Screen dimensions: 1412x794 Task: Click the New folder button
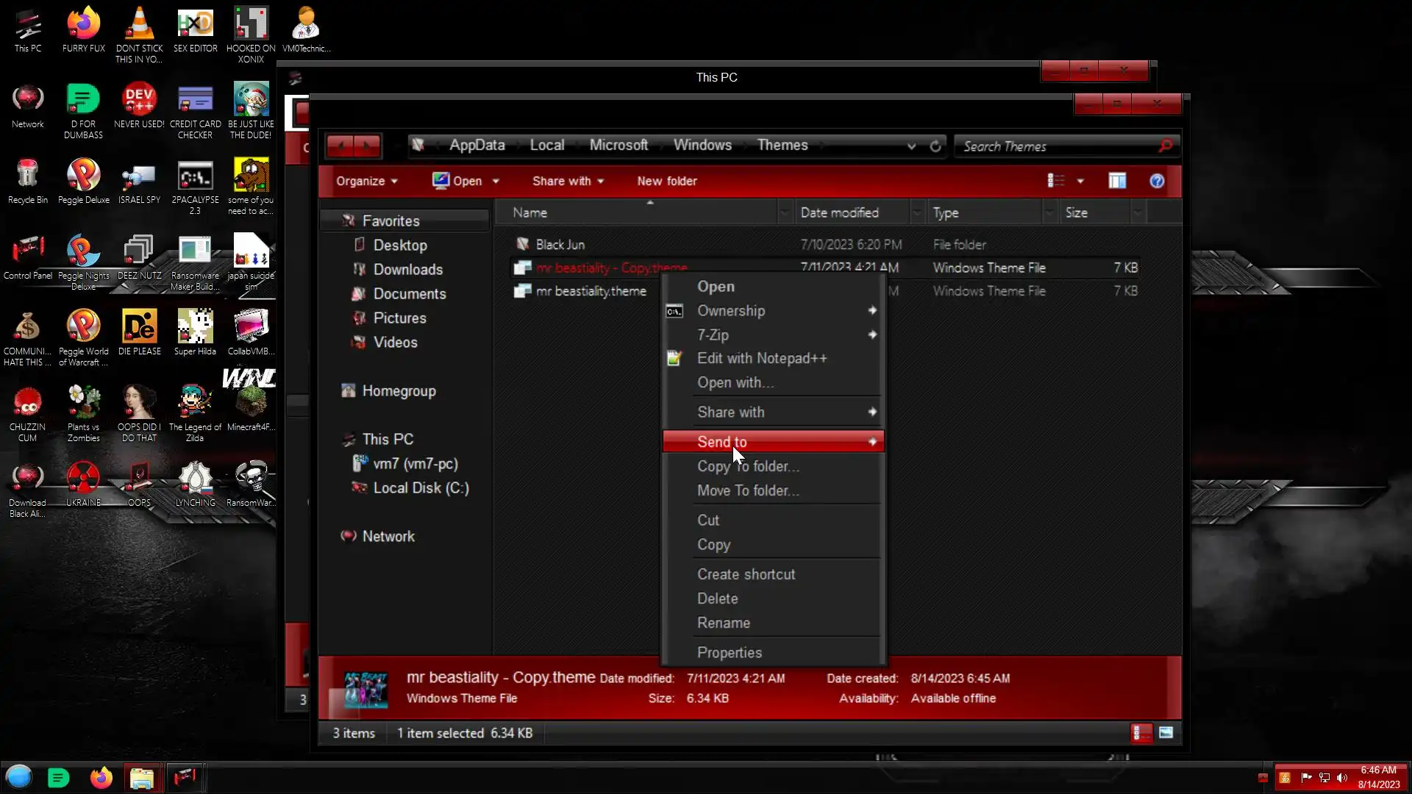(666, 181)
